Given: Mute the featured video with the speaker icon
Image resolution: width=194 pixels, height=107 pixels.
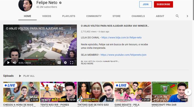Looking at the screenshot, I should [14, 63].
